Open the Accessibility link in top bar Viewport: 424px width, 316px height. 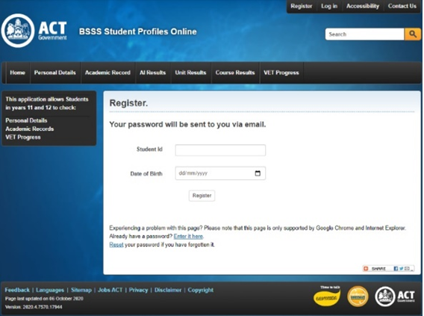[x=363, y=6]
